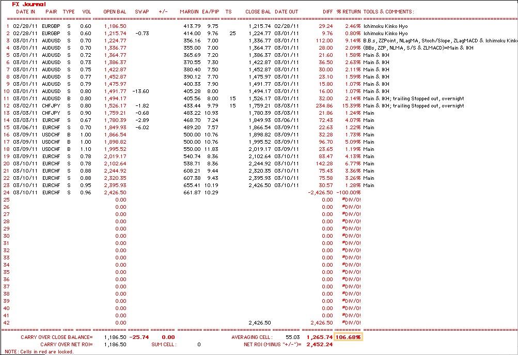Viewport: 518px width, 355px height.
Task: Click the 9.14% return cell
Action: 353,41
